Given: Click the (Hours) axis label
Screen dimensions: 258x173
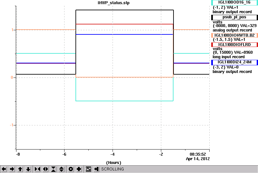Looking at the screenshot, I should pos(114,163).
